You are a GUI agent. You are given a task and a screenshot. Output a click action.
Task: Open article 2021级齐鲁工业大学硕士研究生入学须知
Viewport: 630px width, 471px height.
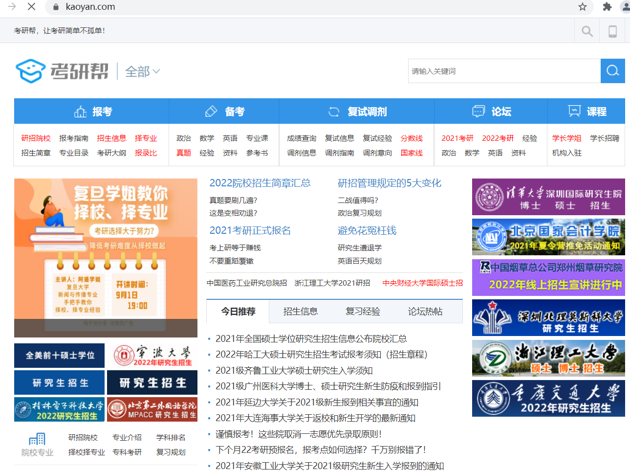[294, 371]
